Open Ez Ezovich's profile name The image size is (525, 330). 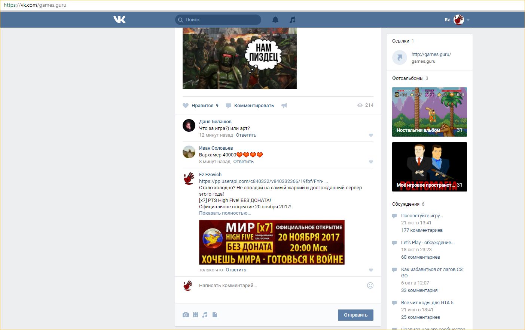tap(210, 174)
